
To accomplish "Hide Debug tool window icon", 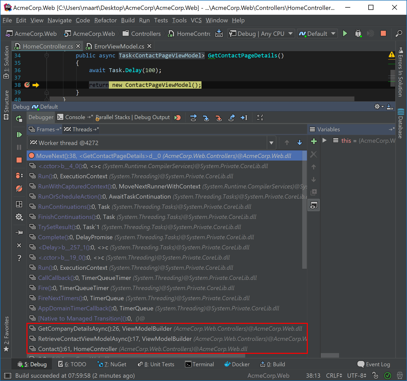I will click(x=390, y=107).
